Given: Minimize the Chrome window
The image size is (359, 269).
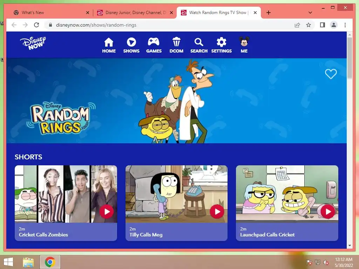Looking at the screenshot, I should coord(323,8).
